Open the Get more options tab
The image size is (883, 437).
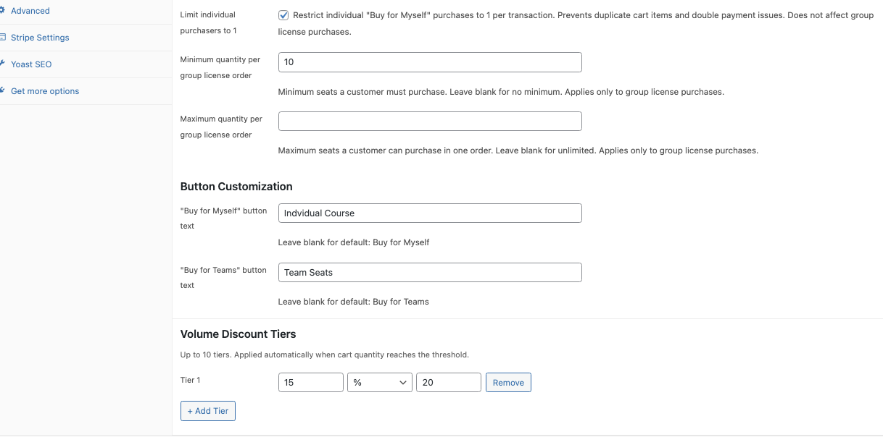pyautogui.click(x=45, y=91)
